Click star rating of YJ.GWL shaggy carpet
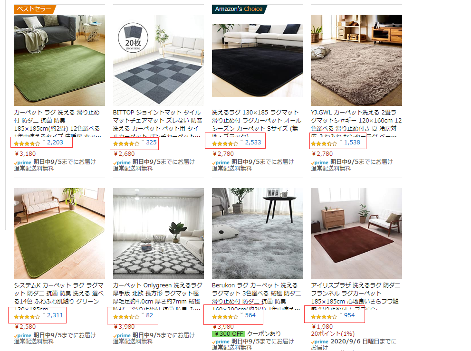 324,143
